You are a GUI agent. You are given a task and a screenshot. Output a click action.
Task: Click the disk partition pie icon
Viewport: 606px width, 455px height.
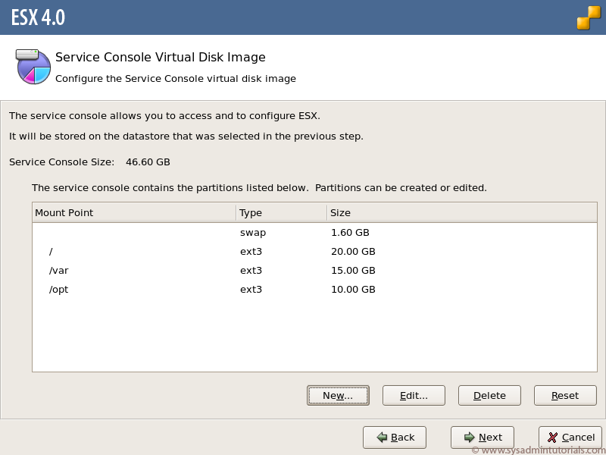coord(33,67)
